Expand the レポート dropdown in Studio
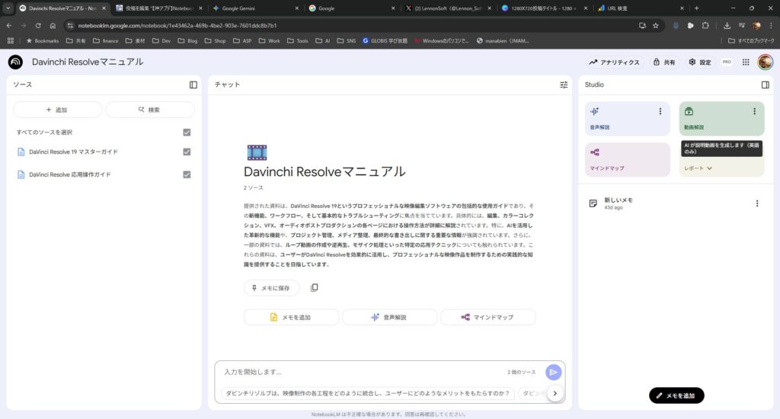 [698, 168]
